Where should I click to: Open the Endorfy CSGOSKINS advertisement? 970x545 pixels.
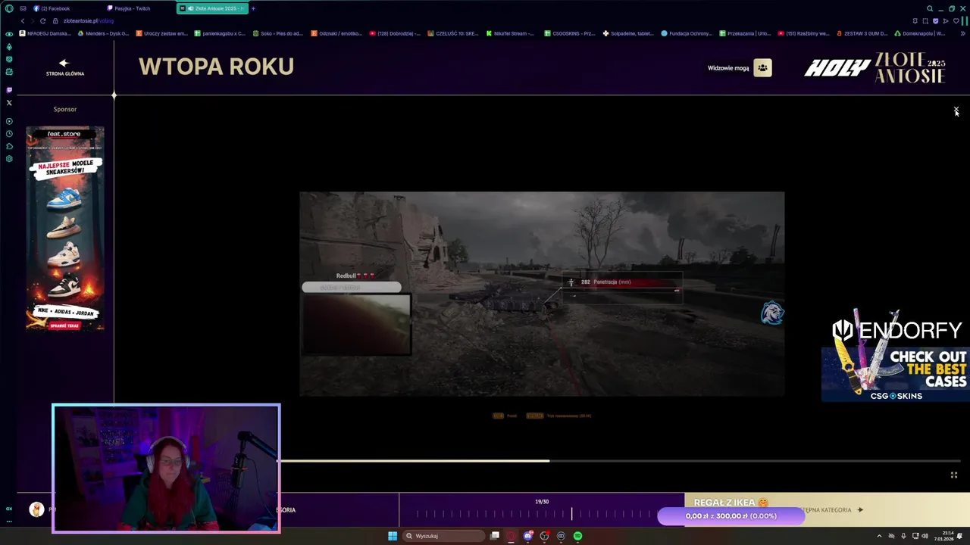point(896,356)
